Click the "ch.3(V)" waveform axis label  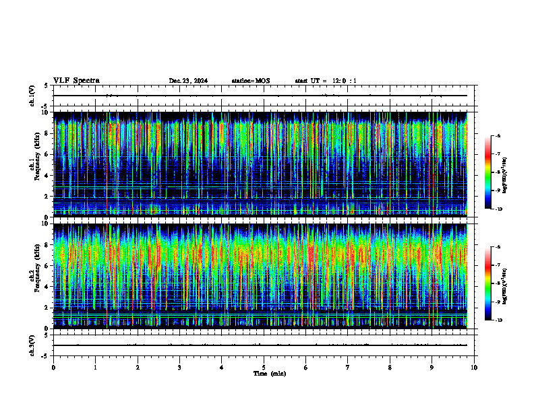32,345
